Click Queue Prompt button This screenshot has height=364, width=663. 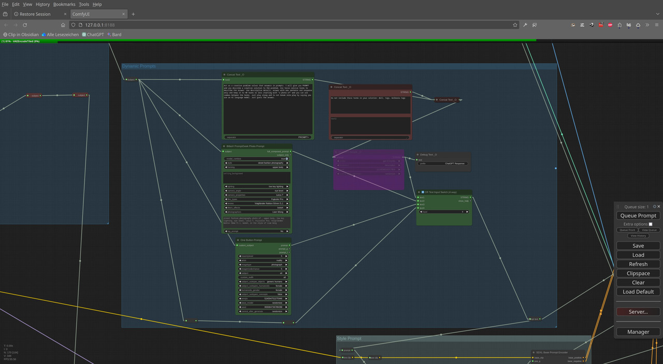pyautogui.click(x=638, y=215)
